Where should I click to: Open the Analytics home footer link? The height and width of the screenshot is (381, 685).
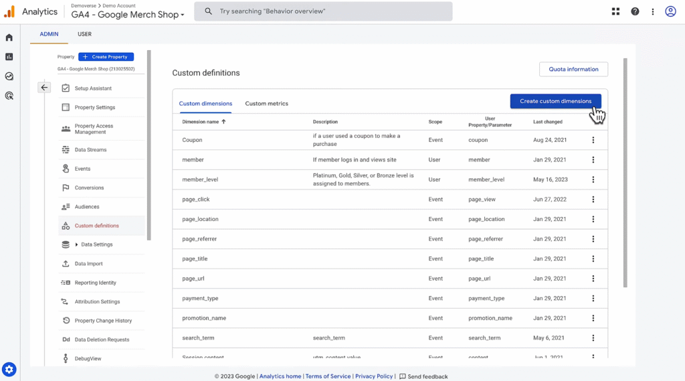(x=280, y=376)
